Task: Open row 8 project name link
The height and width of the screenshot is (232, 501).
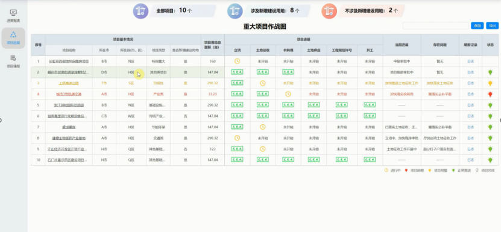Action: click(69, 138)
